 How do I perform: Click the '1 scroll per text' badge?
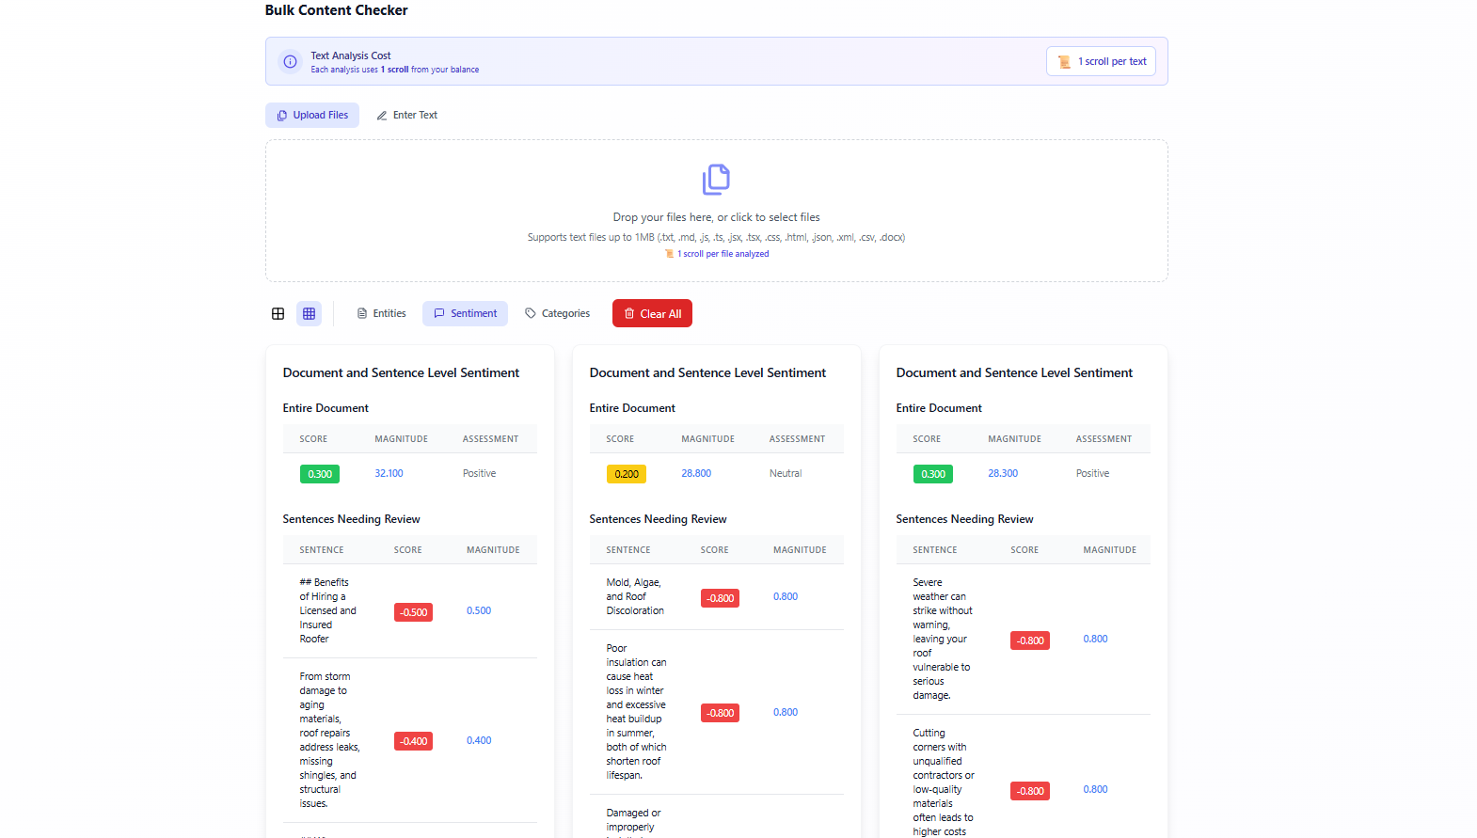(1101, 61)
